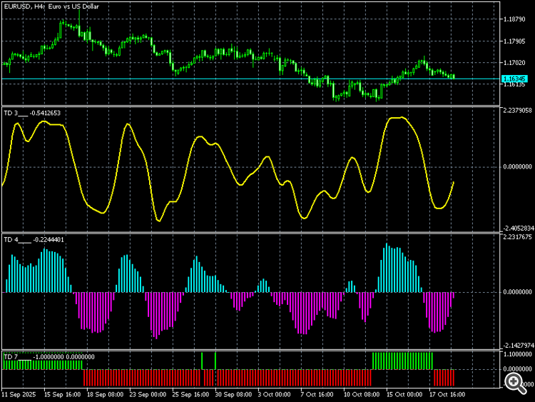Click the 15 Oct 00:00 time label
The image size is (535, 402).
tap(404, 394)
